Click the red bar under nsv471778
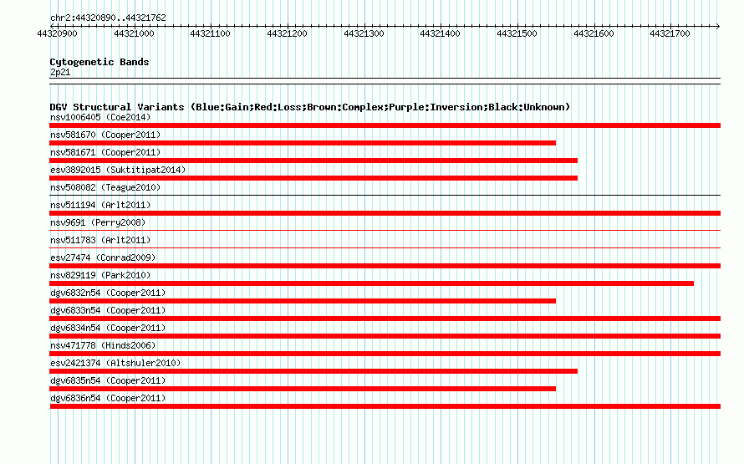Screen dimensions: 744x464 385,354
